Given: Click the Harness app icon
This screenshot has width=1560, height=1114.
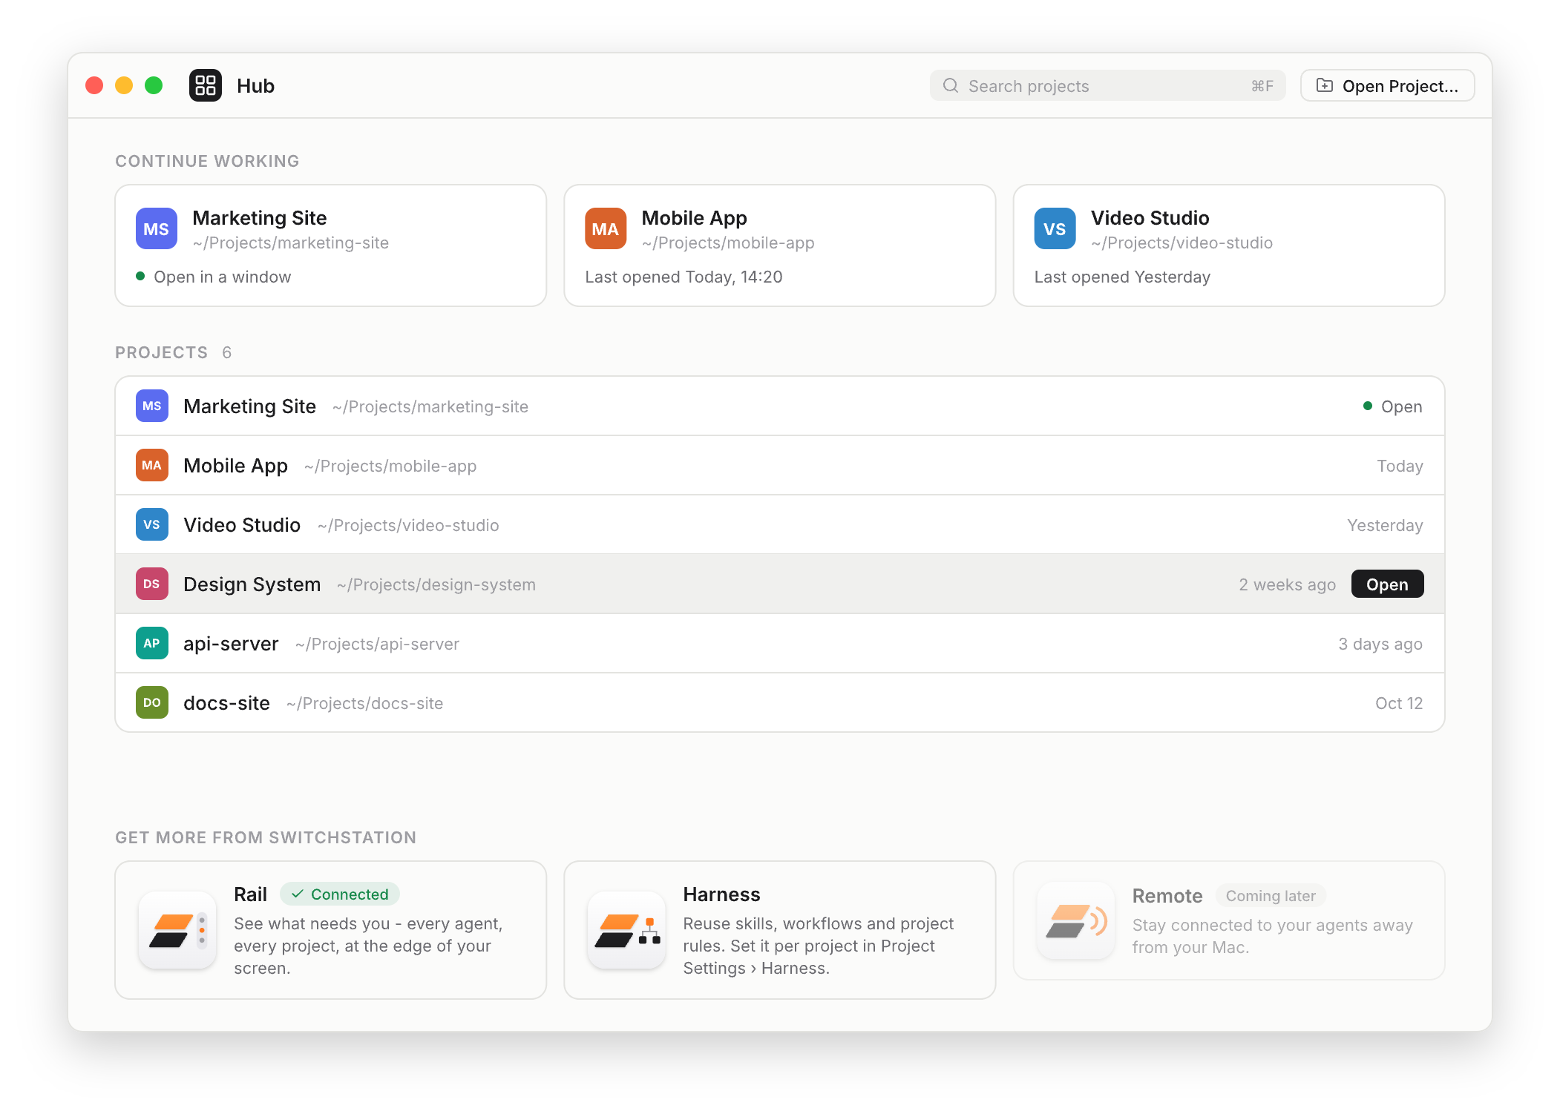Looking at the screenshot, I should (x=626, y=930).
